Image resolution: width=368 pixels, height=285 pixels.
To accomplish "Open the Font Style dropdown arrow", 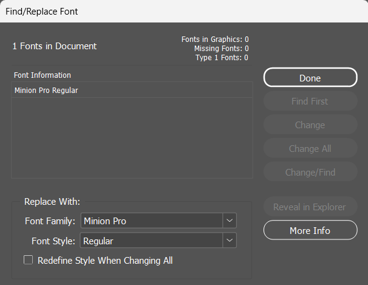I will click(x=230, y=240).
